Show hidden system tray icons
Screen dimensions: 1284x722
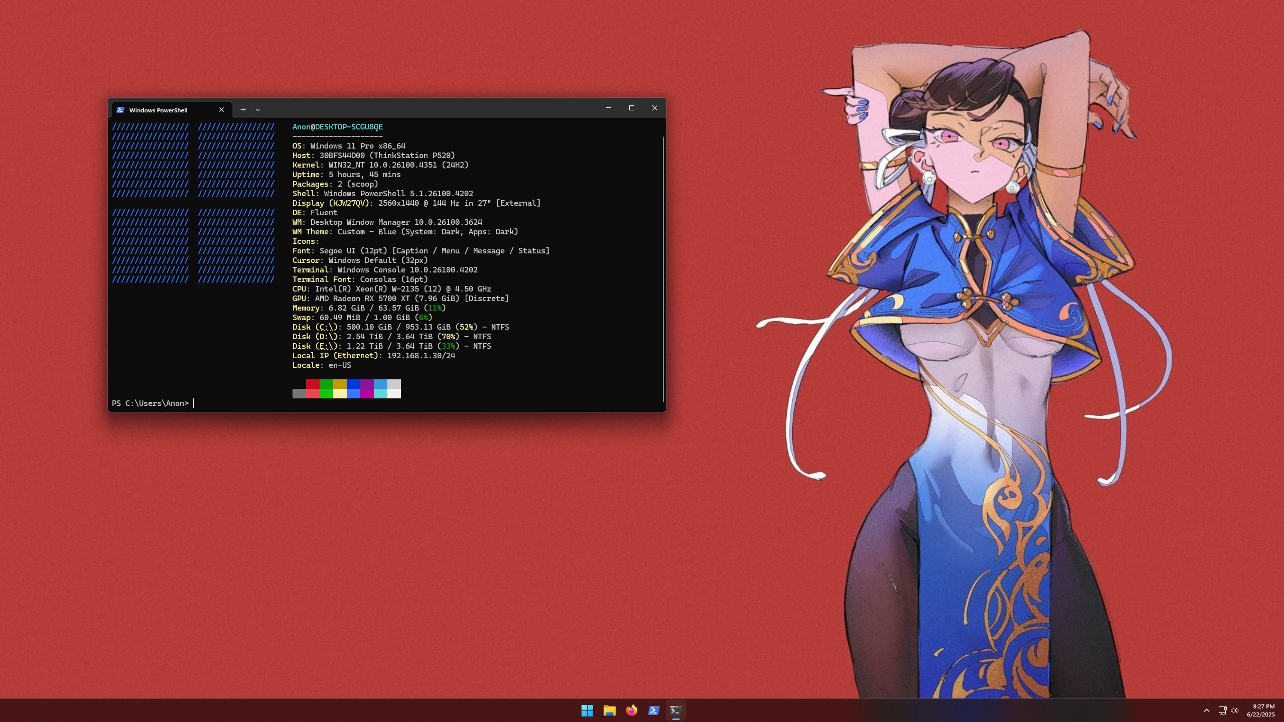[x=1207, y=710]
